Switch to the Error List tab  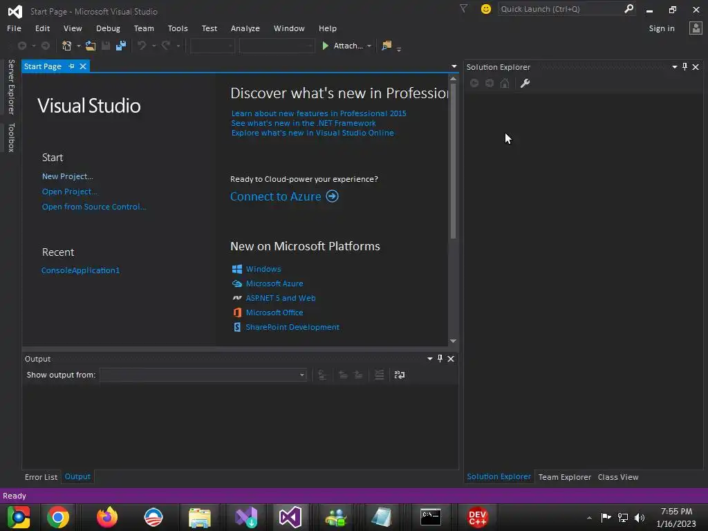(x=41, y=477)
